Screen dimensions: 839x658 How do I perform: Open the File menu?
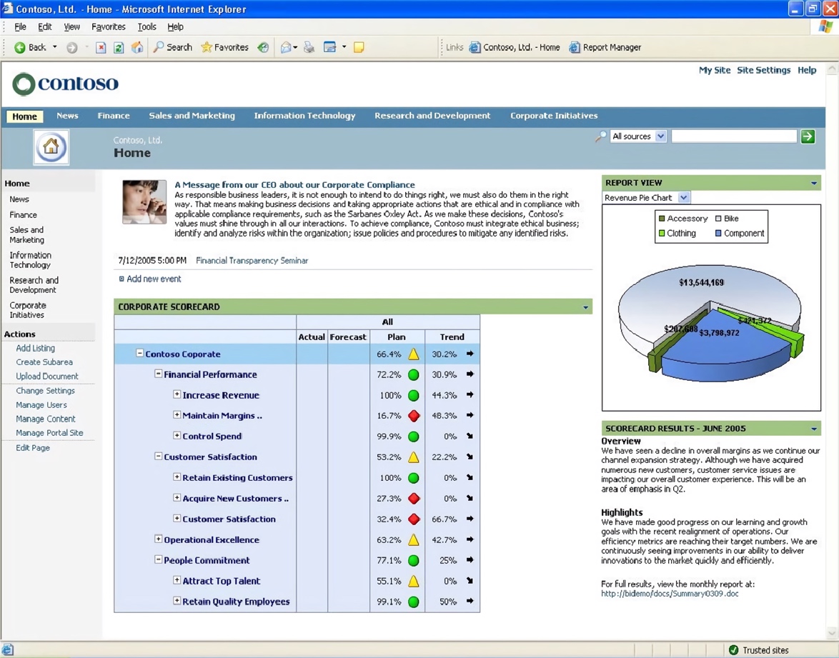tap(20, 26)
